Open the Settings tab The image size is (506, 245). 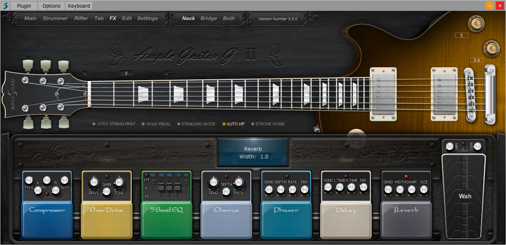[x=148, y=19]
